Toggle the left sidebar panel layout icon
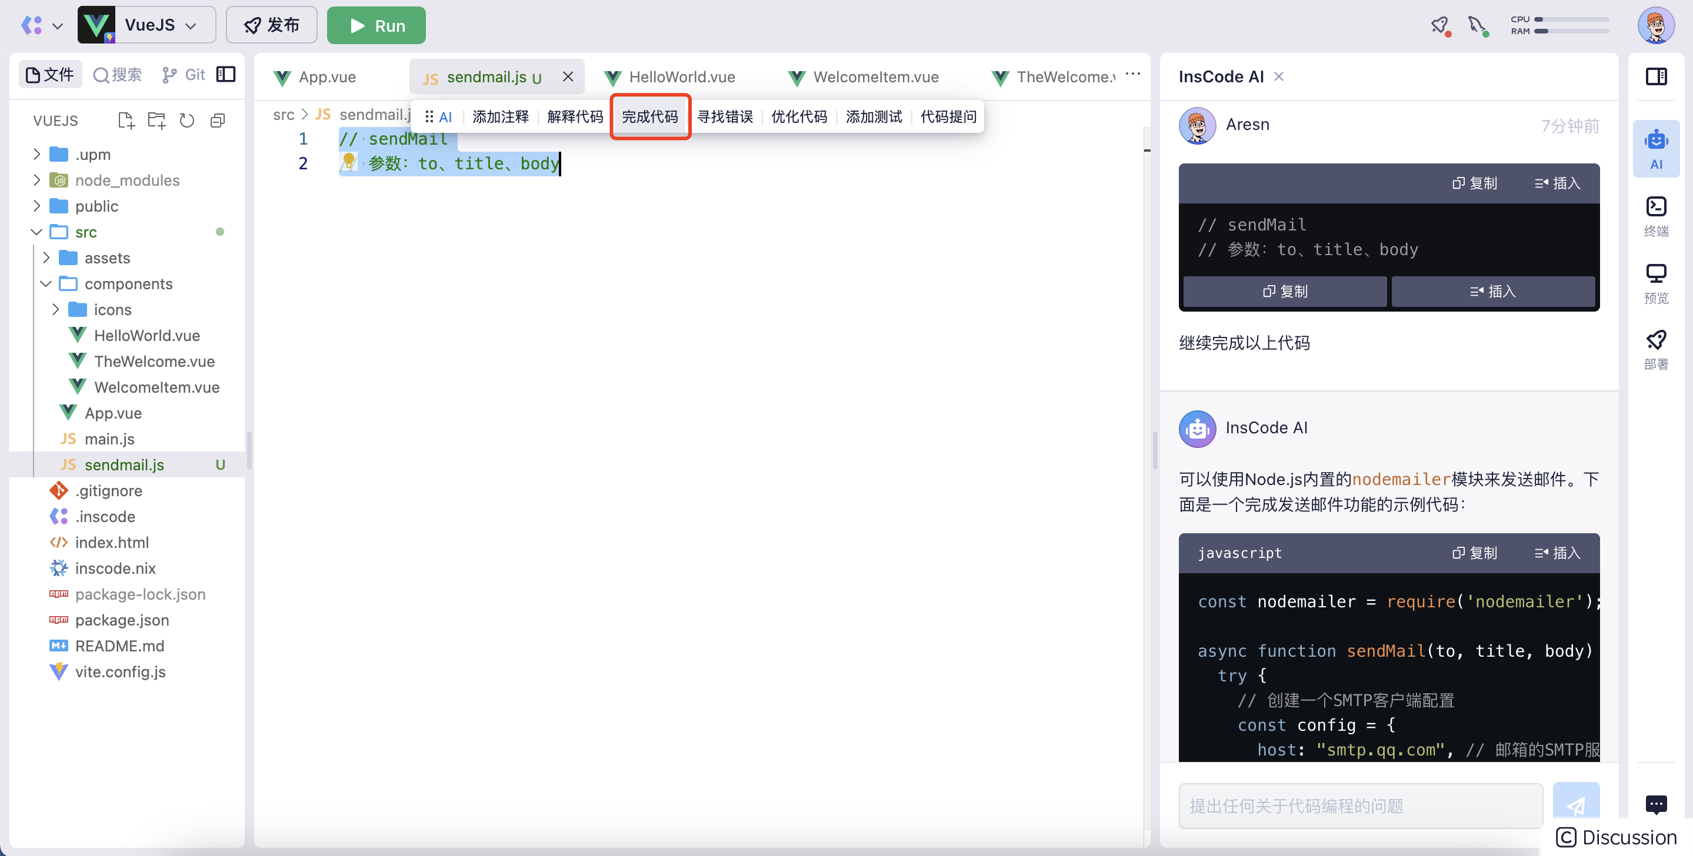Viewport: 1693px width, 856px height. pyautogui.click(x=225, y=74)
